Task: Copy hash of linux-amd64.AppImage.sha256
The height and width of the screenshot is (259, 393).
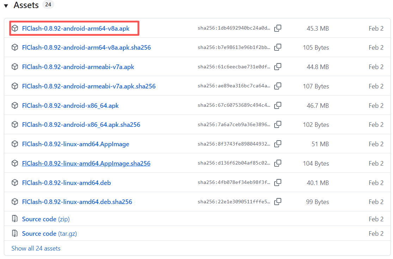Action: point(278,163)
